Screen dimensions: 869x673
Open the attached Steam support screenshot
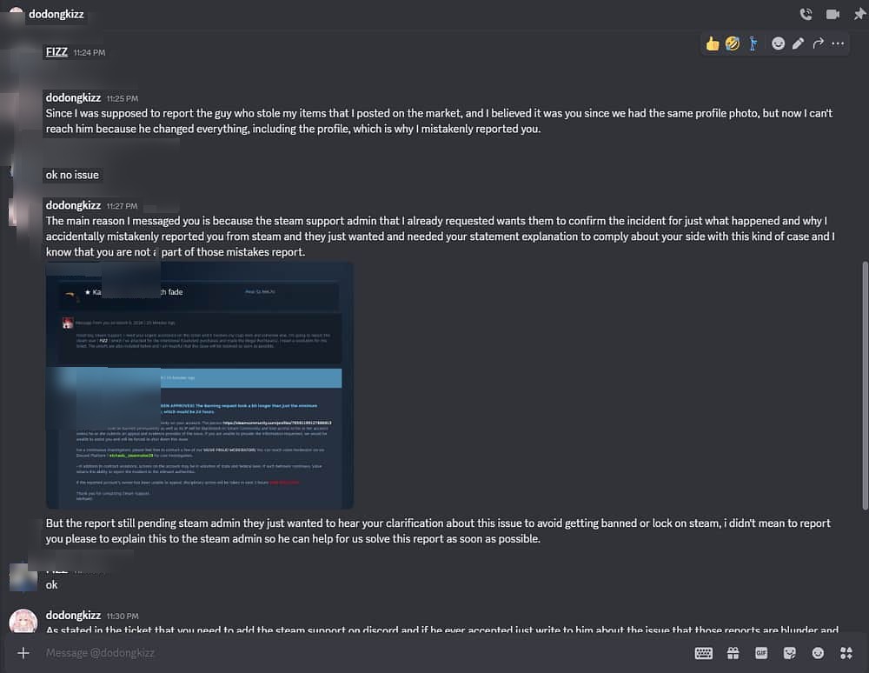coord(200,384)
